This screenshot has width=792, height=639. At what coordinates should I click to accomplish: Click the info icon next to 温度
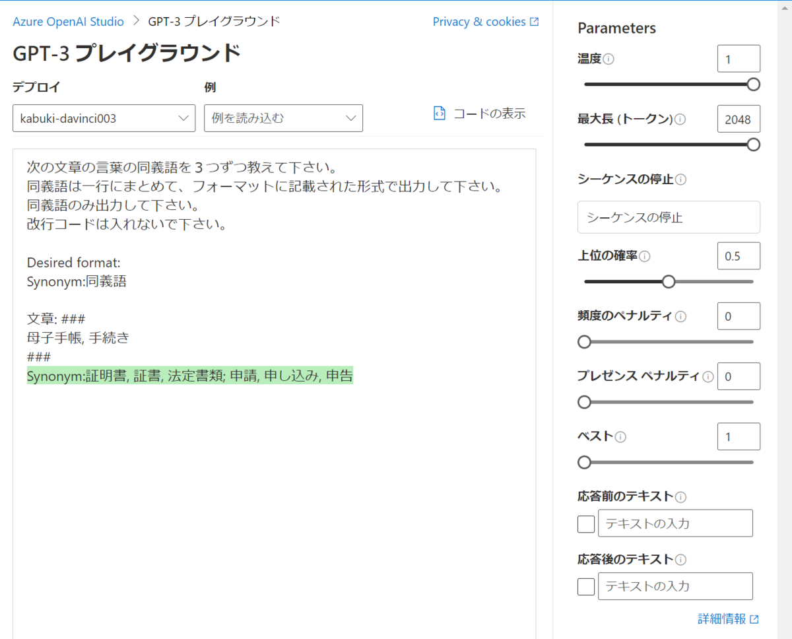coord(609,59)
